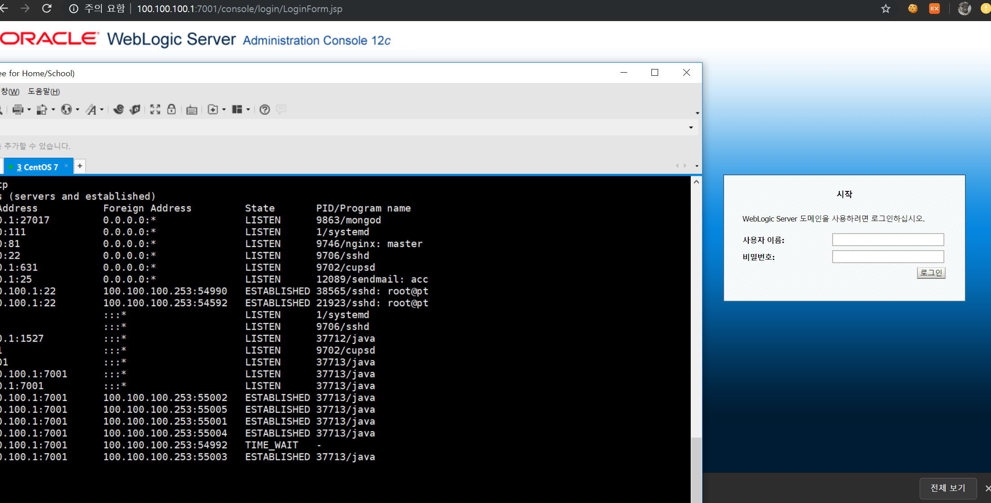Expand the layout arrangement dropdown arrow
Screen dimensions: 991x503
pyautogui.click(x=248, y=110)
